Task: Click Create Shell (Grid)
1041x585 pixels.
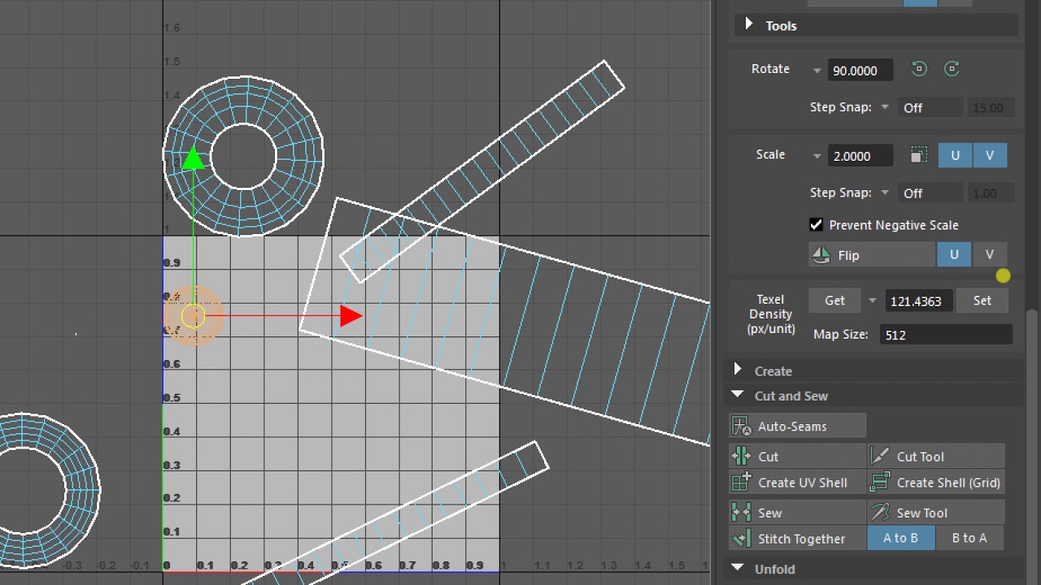Action: pos(936,483)
